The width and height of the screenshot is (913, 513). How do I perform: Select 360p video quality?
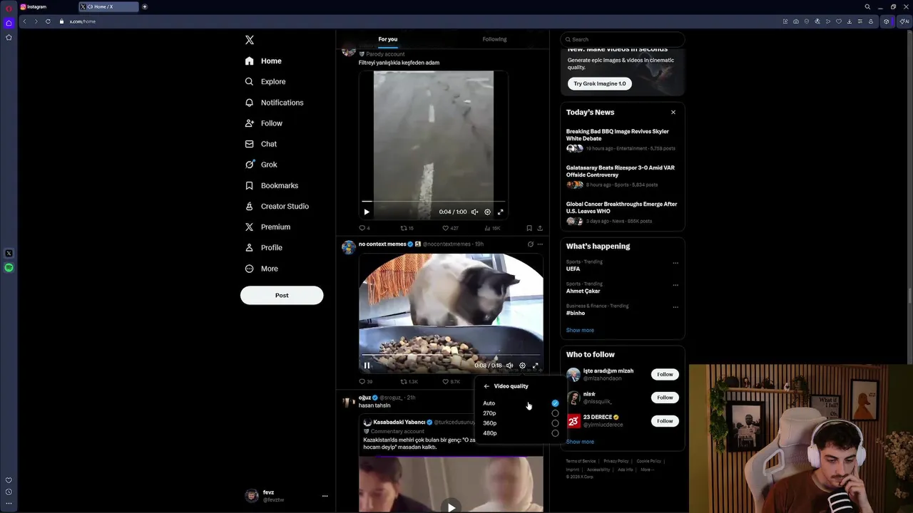point(521,423)
